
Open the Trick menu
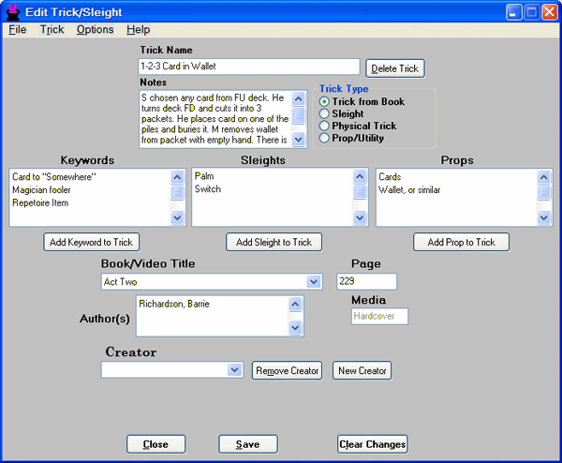52,29
